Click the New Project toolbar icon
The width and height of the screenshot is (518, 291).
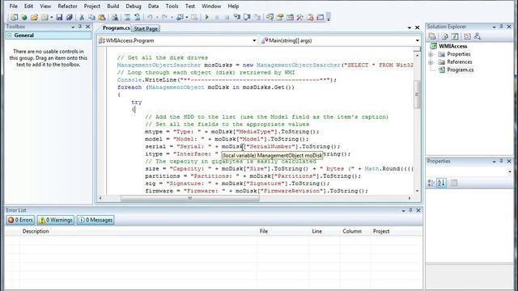coord(15,17)
